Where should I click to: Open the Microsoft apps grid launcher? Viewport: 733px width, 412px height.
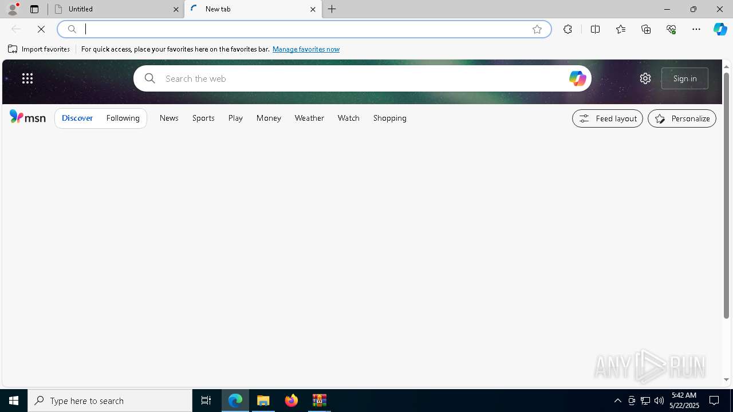tap(27, 78)
